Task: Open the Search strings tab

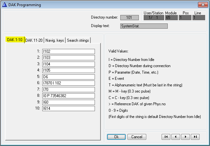Action: pos(78,40)
